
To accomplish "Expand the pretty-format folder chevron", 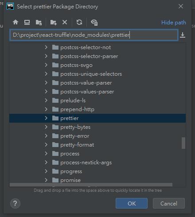I will [46, 145].
